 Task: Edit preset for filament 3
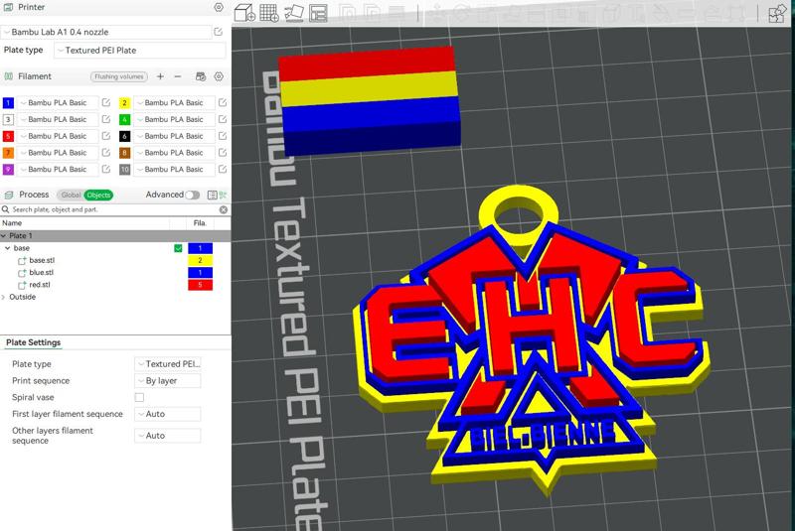pyautogui.click(x=106, y=119)
